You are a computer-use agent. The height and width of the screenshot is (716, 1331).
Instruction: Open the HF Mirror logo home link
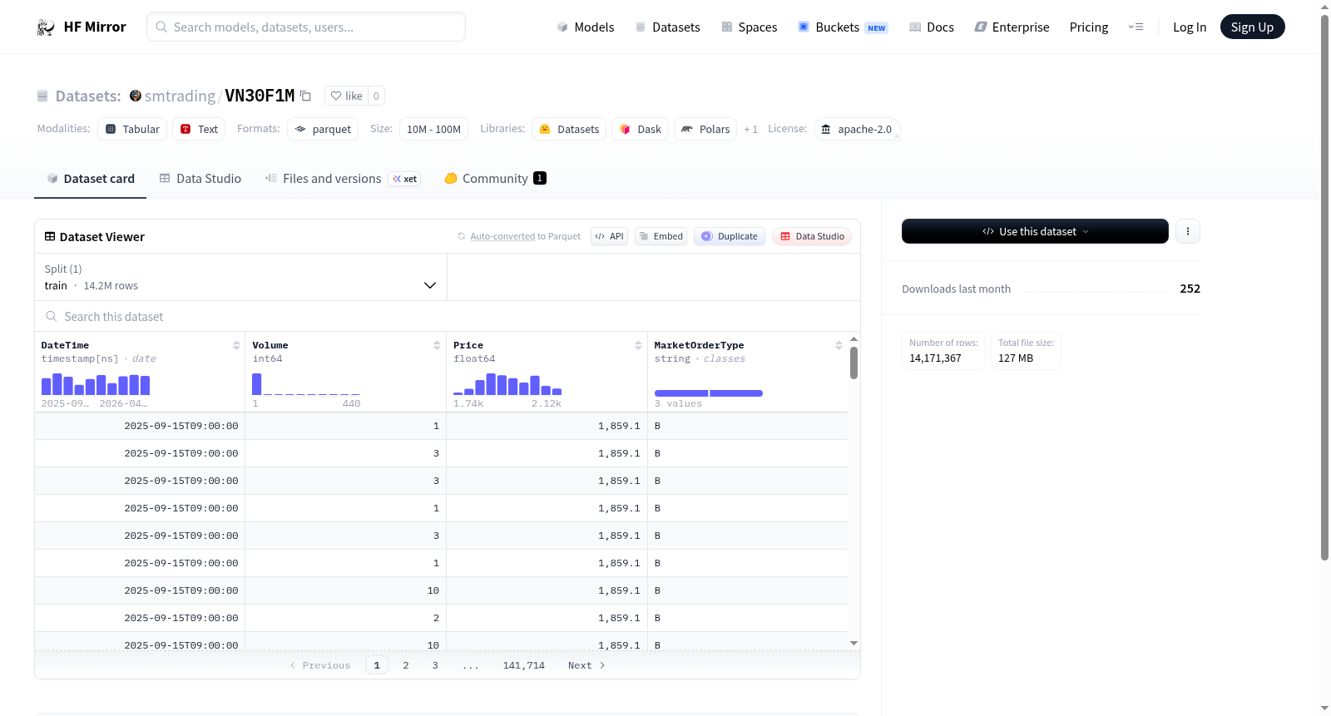[x=82, y=27]
